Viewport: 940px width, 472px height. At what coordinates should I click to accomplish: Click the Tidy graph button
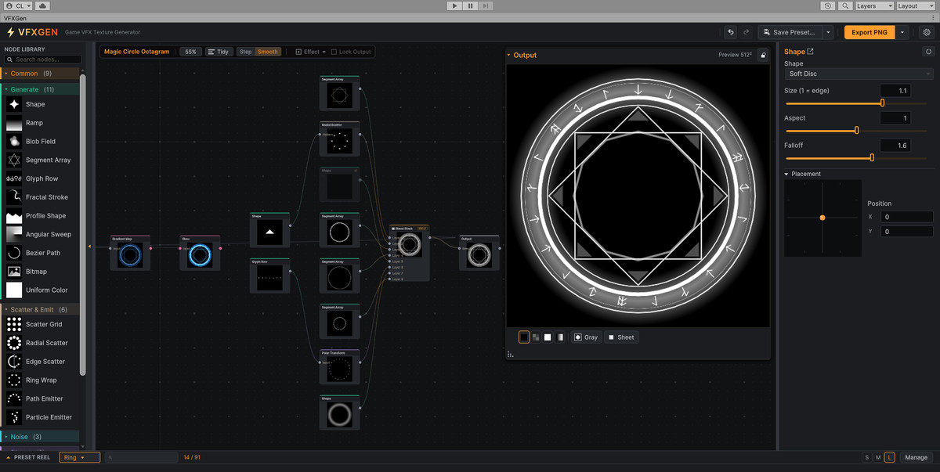(x=219, y=52)
